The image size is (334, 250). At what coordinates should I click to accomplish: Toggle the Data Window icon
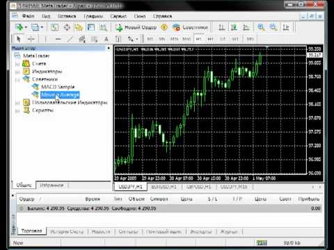point(67,27)
